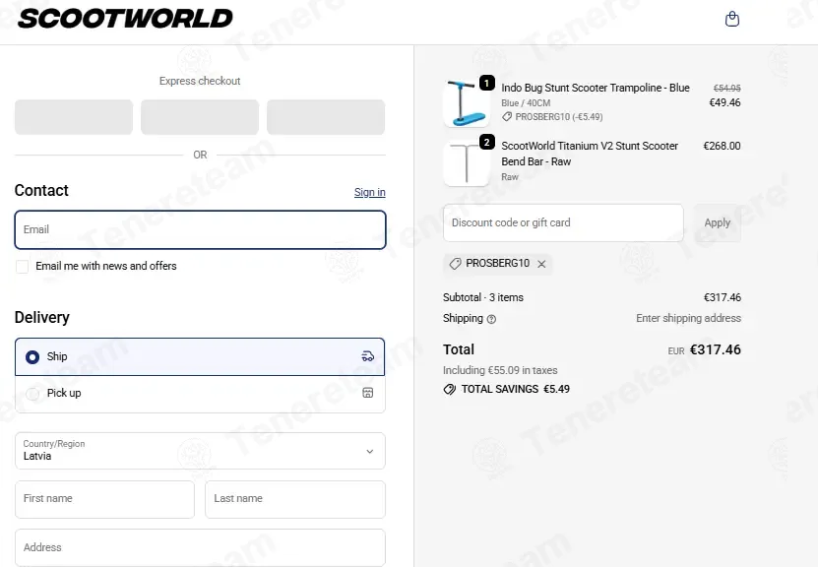The width and height of the screenshot is (818, 567).
Task: Click the Indo Bug Trampoline product thumbnail
Action: click(x=467, y=103)
